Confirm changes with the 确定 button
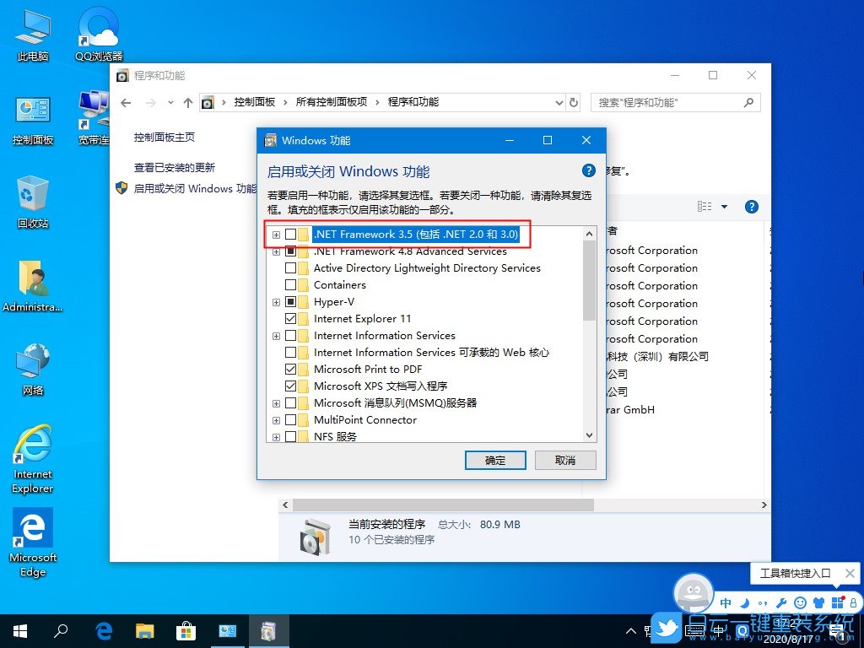864x648 pixels. (495, 460)
